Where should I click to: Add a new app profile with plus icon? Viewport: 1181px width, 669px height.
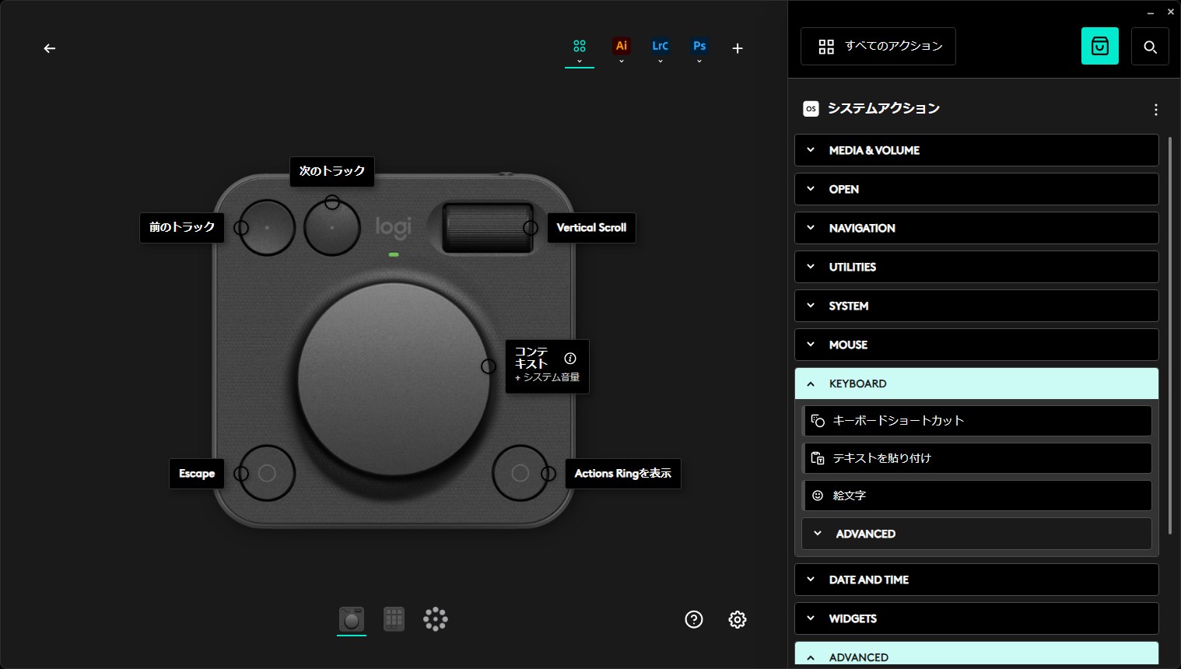pyautogui.click(x=738, y=48)
